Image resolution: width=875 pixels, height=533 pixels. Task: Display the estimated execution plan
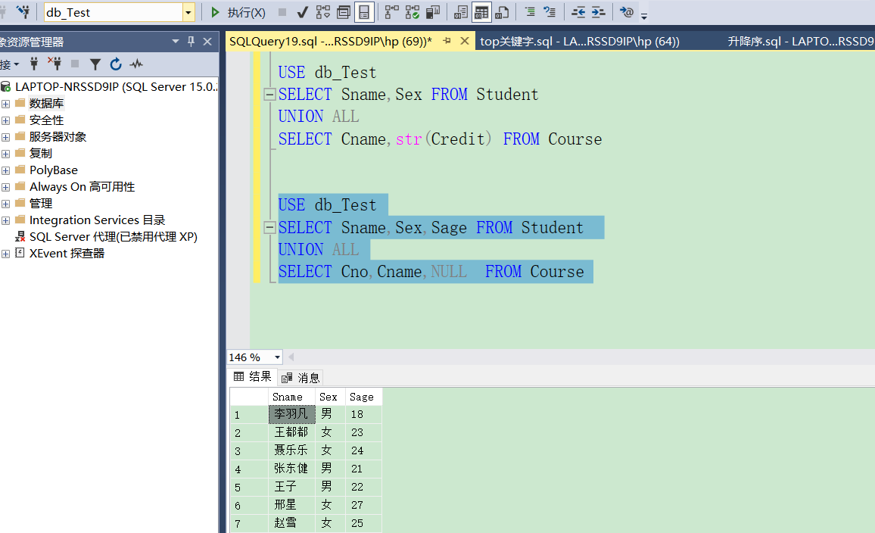323,12
